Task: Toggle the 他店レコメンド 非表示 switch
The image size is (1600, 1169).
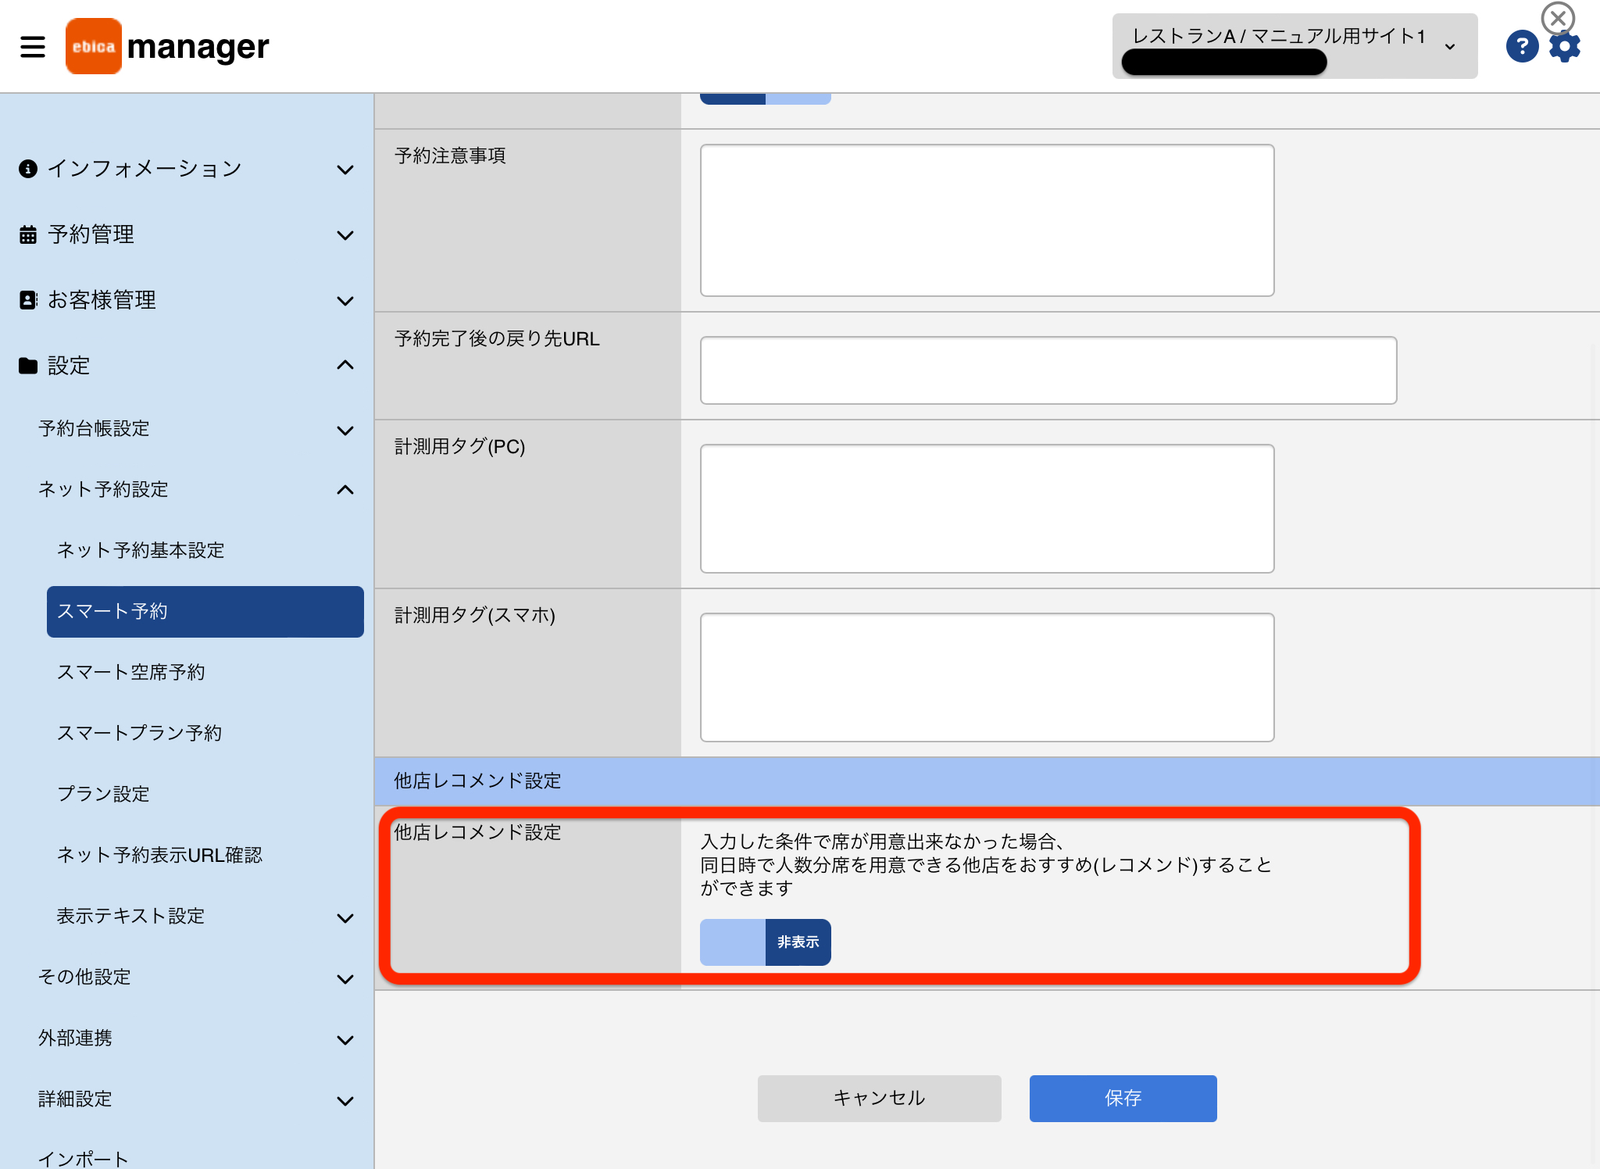Action: click(766, 942)
